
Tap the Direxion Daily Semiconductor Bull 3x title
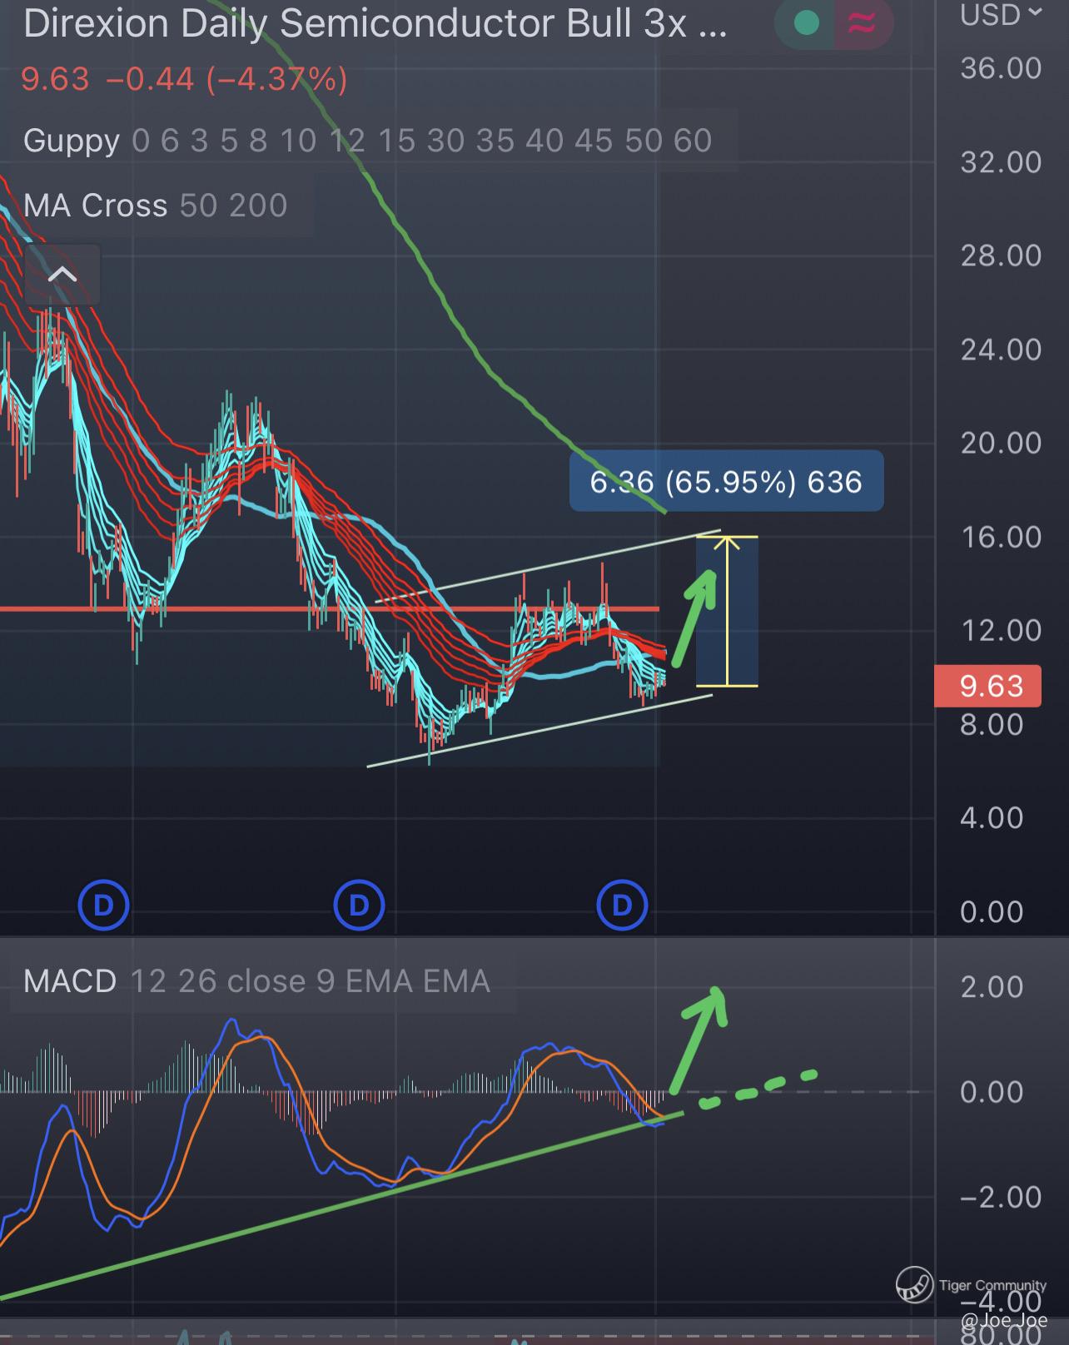coord(375,24)
